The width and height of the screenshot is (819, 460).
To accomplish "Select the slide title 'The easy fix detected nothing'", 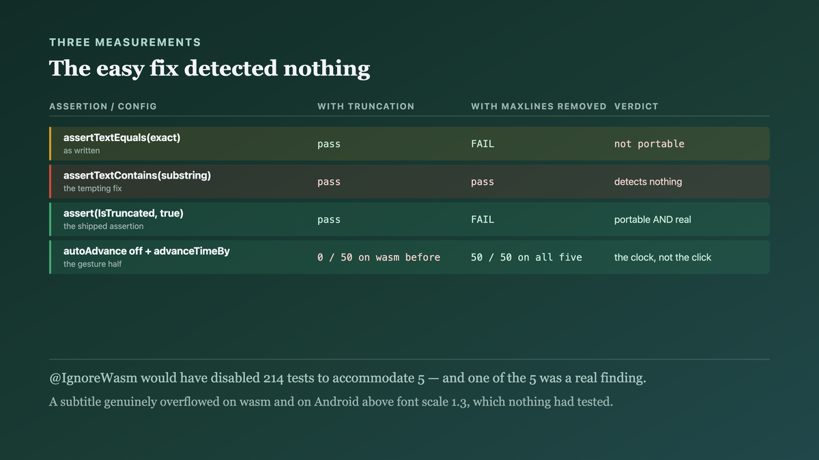I will tap(210, 68).
